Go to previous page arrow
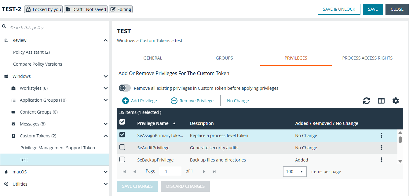The width and height of the screenshot is (409, 196). (x=134, y=172)
